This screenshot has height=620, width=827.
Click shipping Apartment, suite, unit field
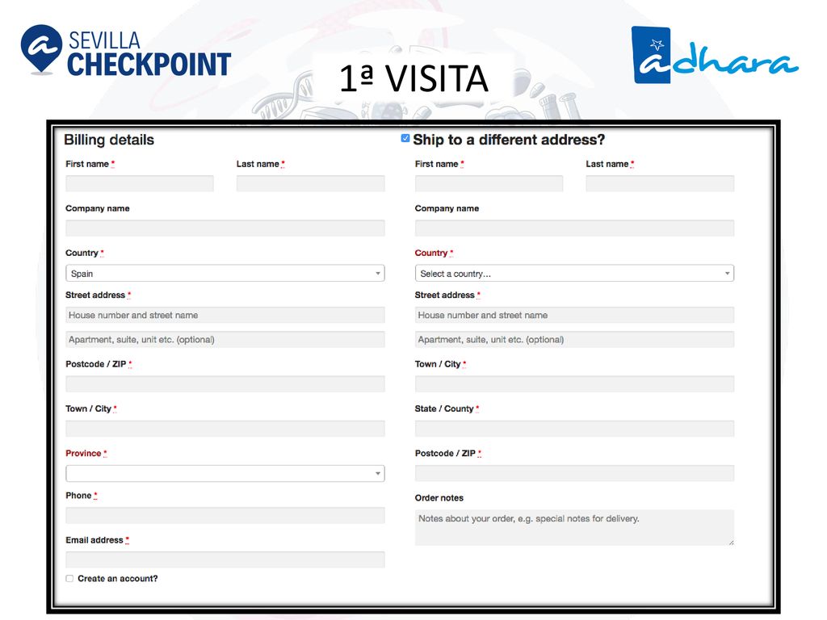574,340
